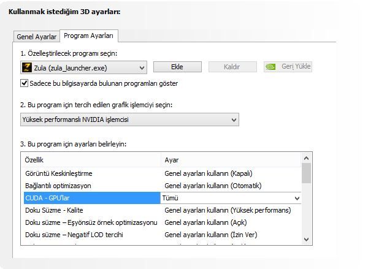Open the CUDA - GPU'lar Tümü dropdown

[297, 198]
